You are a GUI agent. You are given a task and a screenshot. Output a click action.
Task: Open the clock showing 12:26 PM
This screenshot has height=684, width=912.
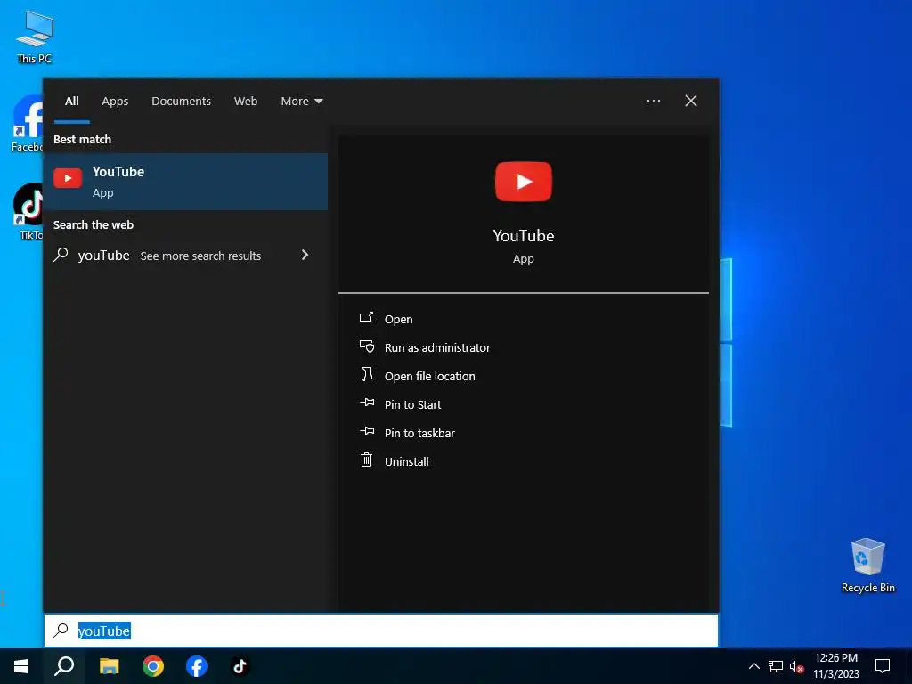point(836,666)
